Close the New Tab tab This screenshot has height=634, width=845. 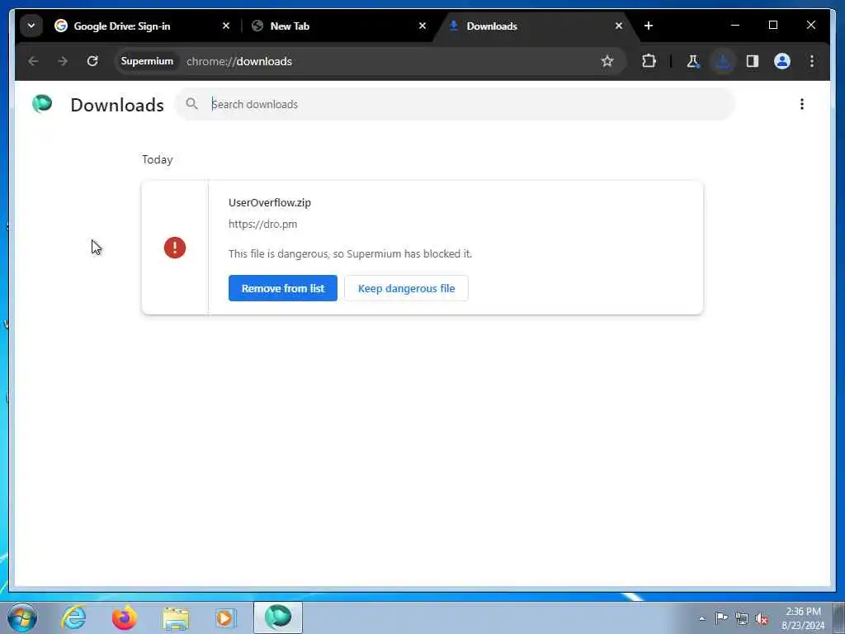pos(422,26)
